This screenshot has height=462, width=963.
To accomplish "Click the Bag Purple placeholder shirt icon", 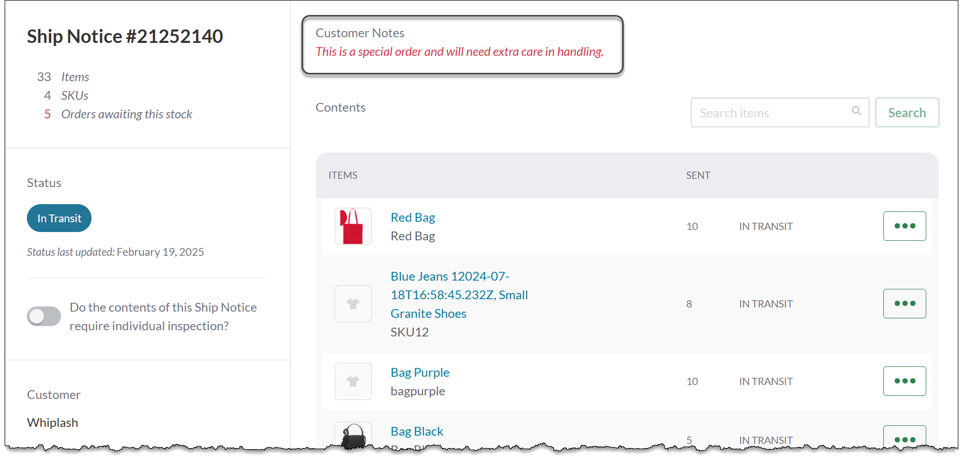I will pos(353,381).
